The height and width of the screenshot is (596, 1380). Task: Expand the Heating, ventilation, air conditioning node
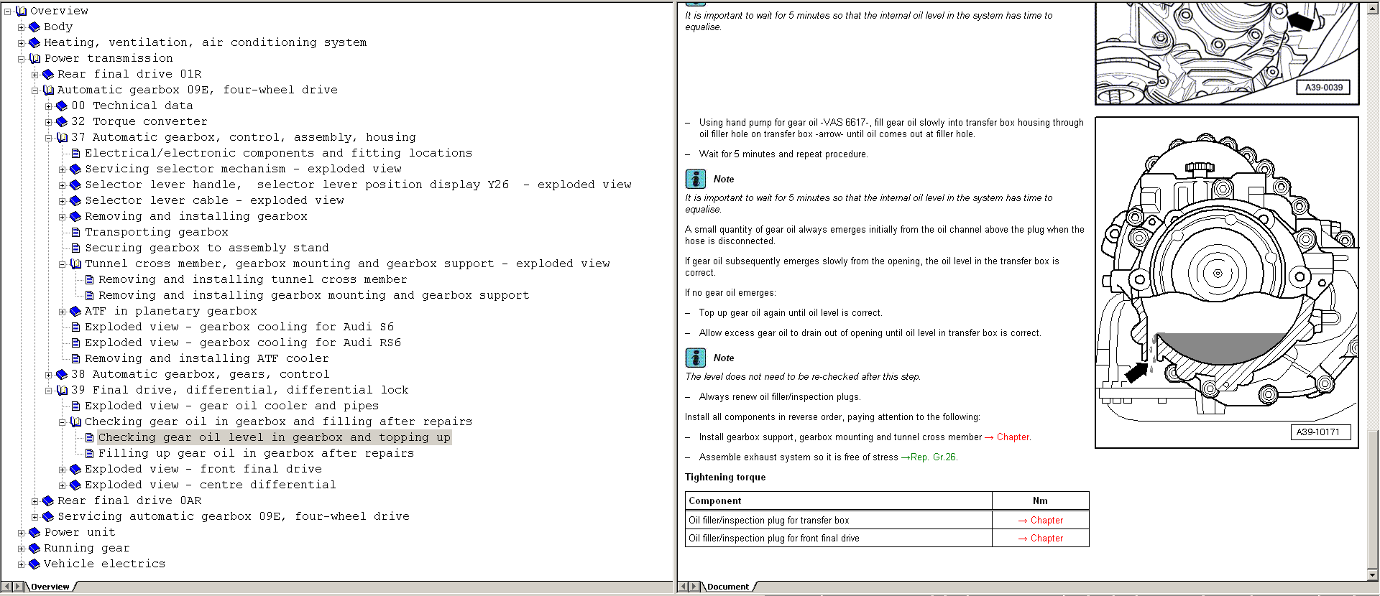pyautogui.click(x=21, y=43)
